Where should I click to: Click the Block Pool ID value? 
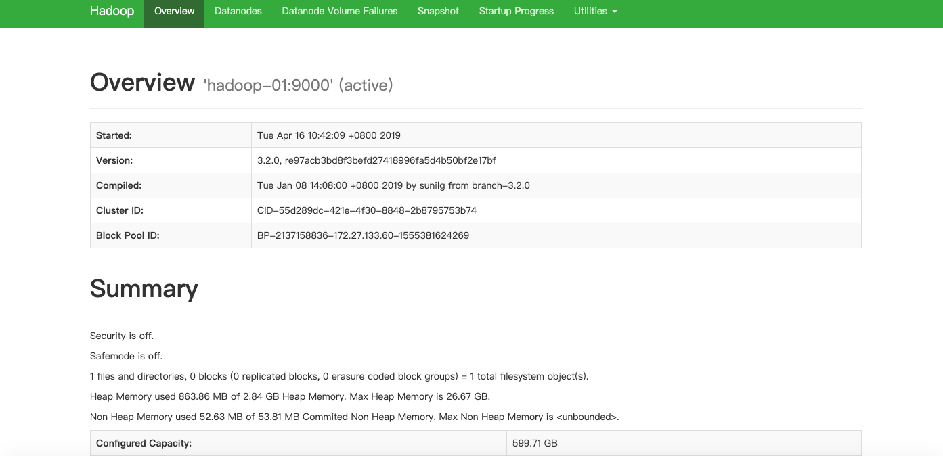coord(363,235)
